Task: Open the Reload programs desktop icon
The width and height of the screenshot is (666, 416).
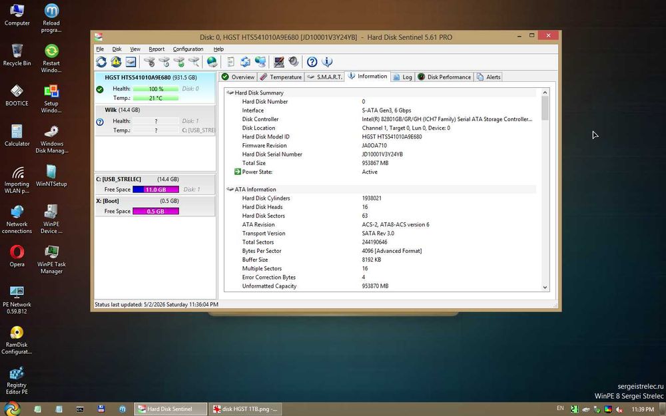Action: (x=51, y=18)
